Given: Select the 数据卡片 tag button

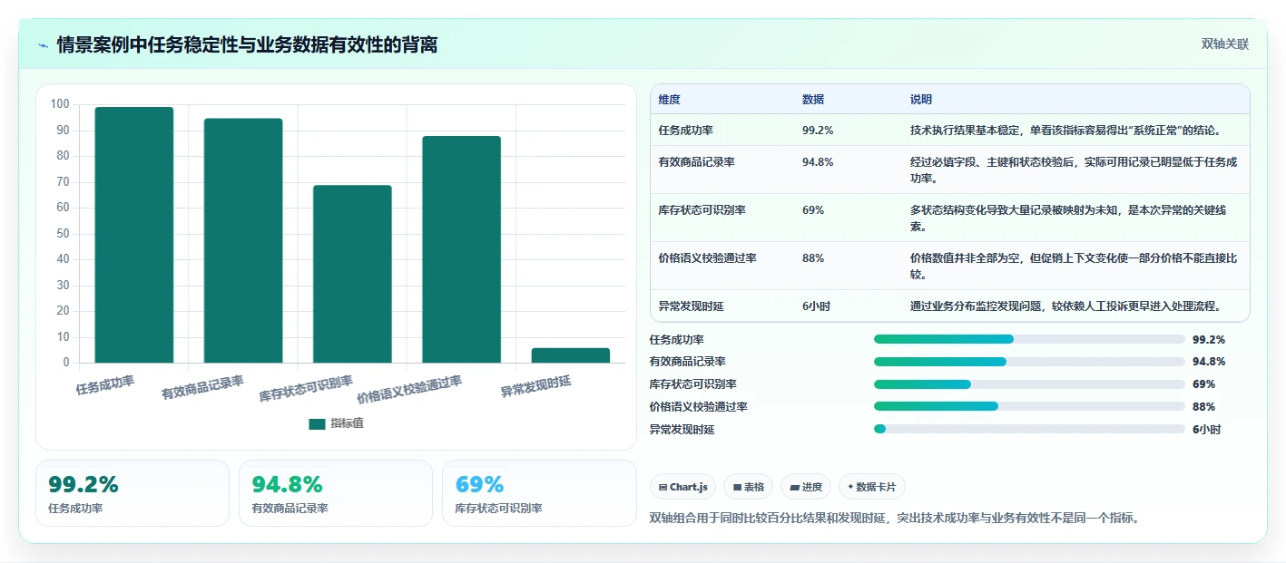Looking at the screenshot, I should [x=871, y=487].
